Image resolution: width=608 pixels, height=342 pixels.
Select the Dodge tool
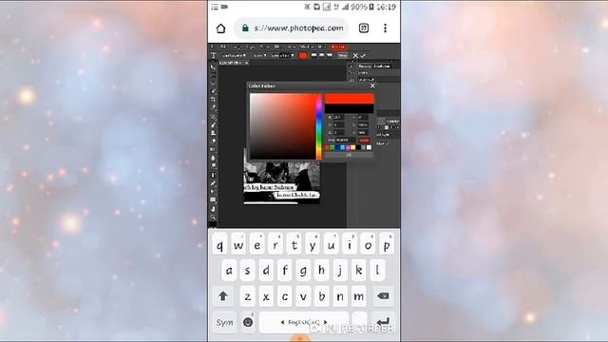coord(213,165)
